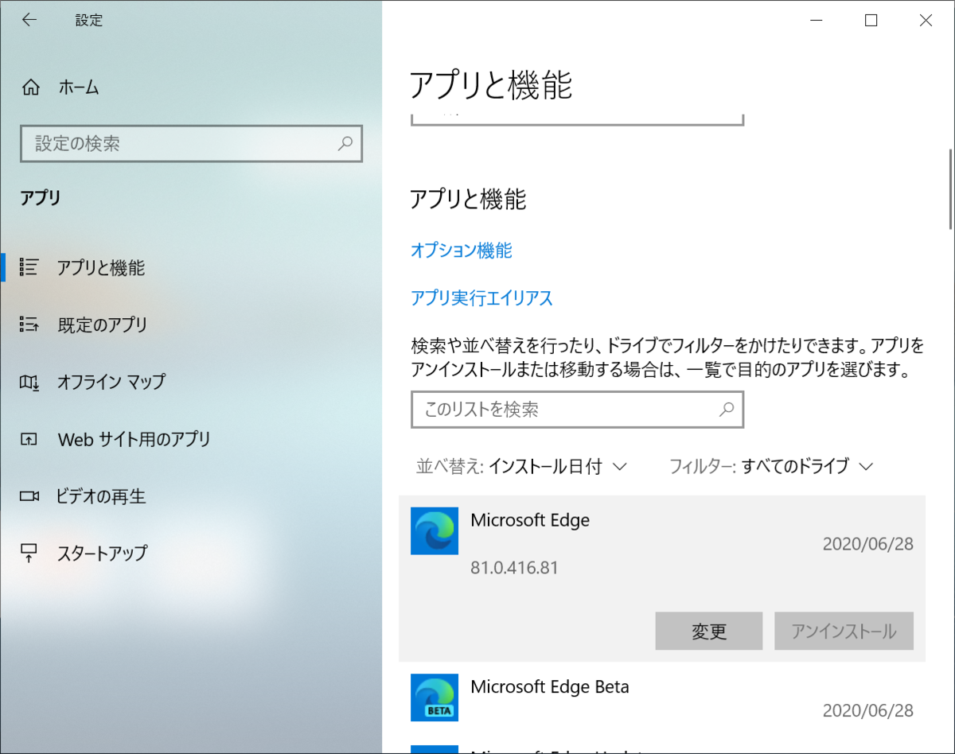Click the アンインストール button for Microsoft Edge
The image size is (955, 754).
(844, 632)
